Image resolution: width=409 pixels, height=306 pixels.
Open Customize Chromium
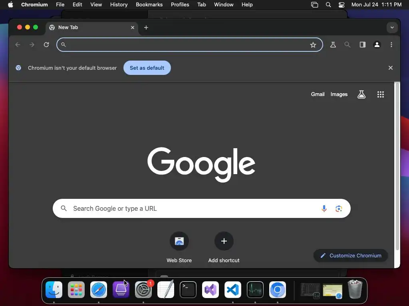pyautogui.click(x=351, y=255)
